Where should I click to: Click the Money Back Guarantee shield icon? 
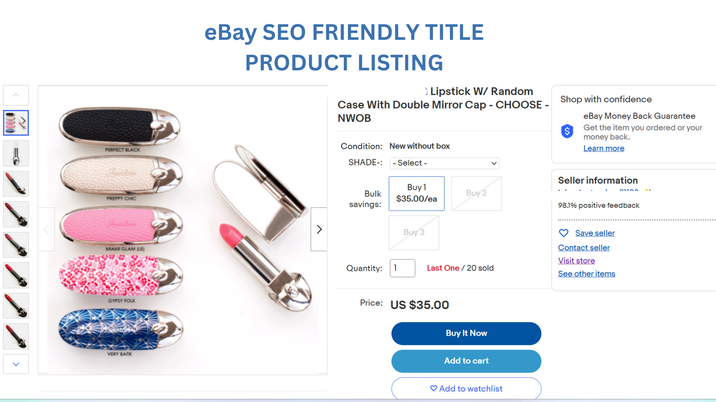coord(567,131)
